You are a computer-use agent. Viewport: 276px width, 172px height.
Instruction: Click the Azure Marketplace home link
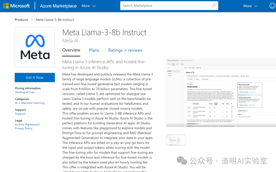click(58, 6)
